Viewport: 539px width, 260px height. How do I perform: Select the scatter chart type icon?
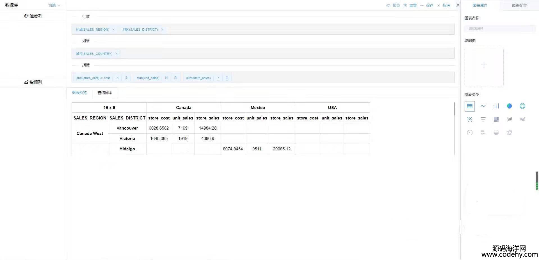(470, 119)
